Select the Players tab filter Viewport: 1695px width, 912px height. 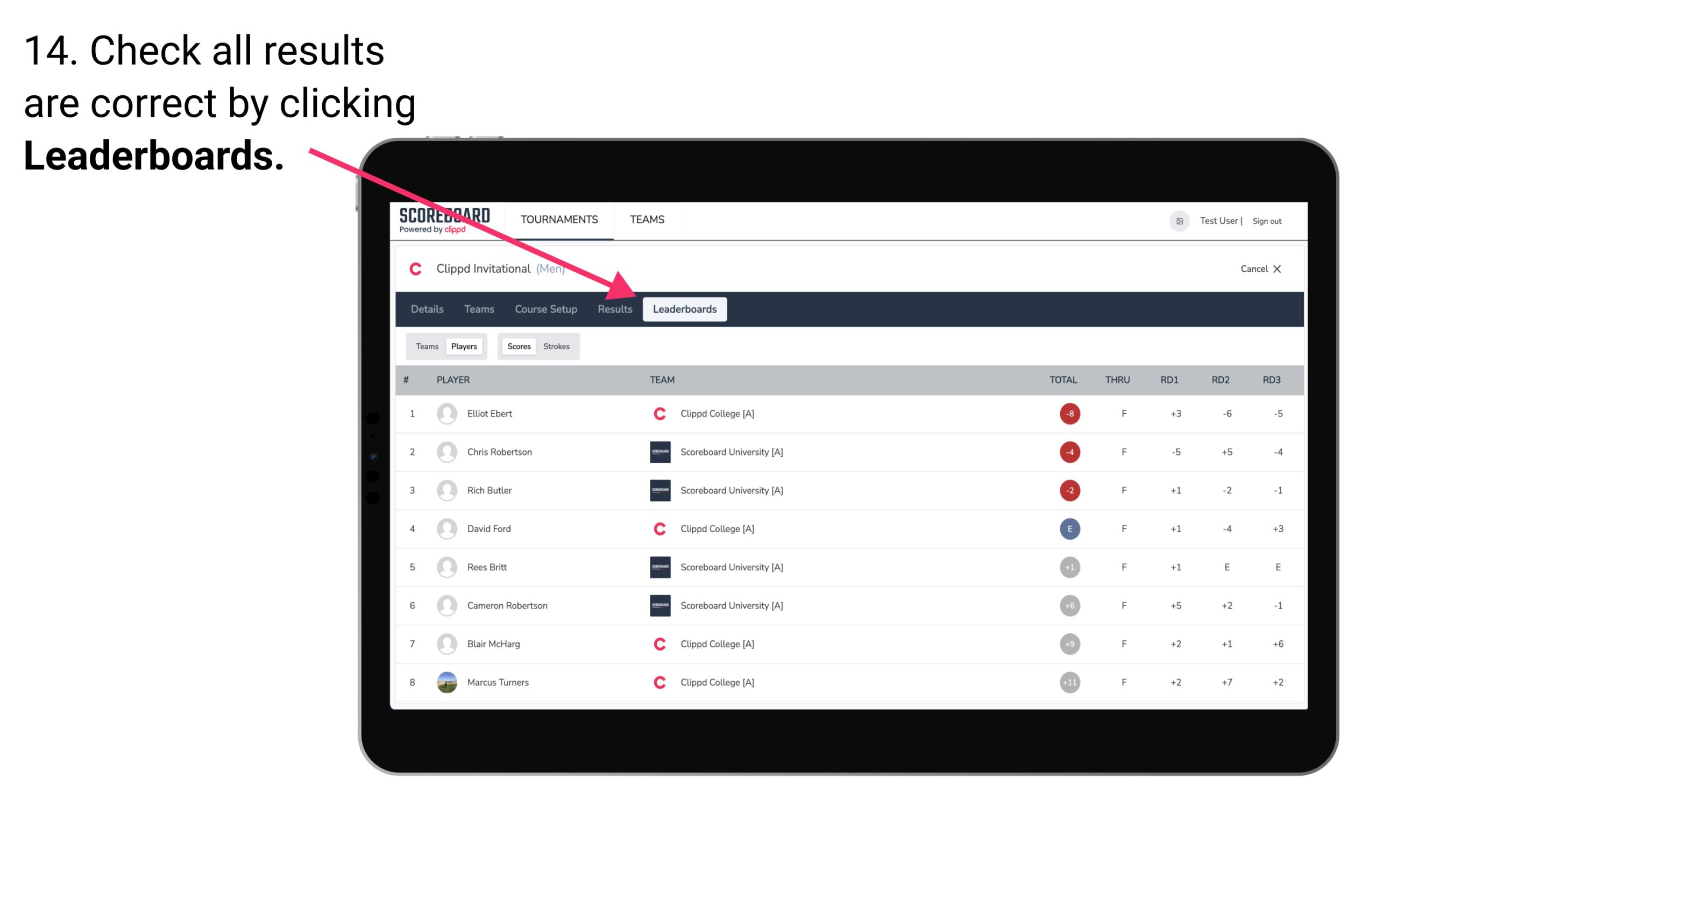(x=464, y=346)
